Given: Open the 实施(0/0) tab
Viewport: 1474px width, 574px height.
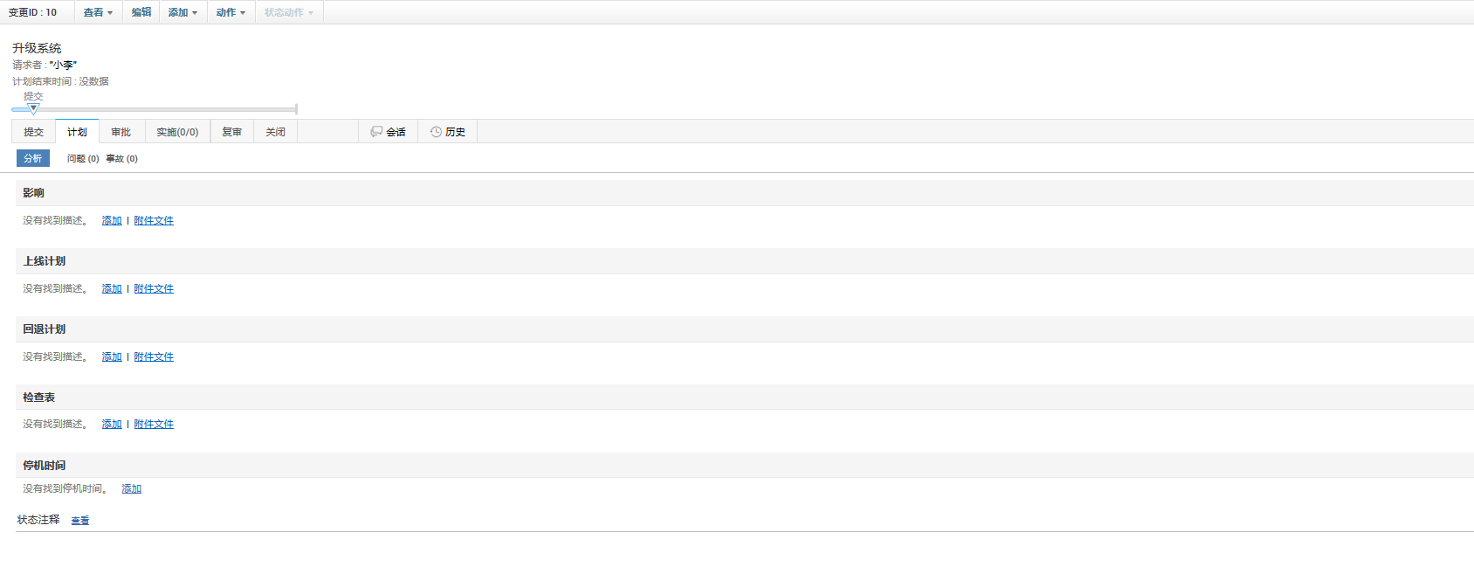Looking at the screenshot, I should pos(177,132).
